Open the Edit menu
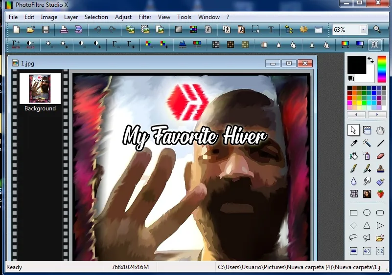 [x=29, y=17]
